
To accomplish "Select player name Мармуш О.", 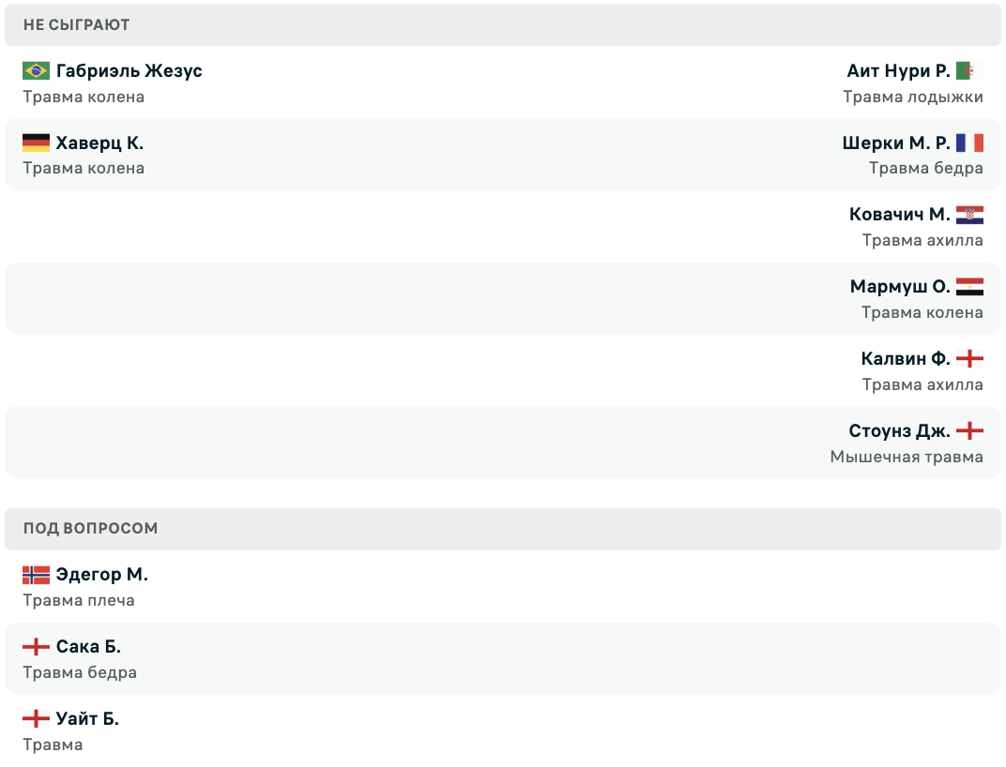I will [x=900, y=286].
